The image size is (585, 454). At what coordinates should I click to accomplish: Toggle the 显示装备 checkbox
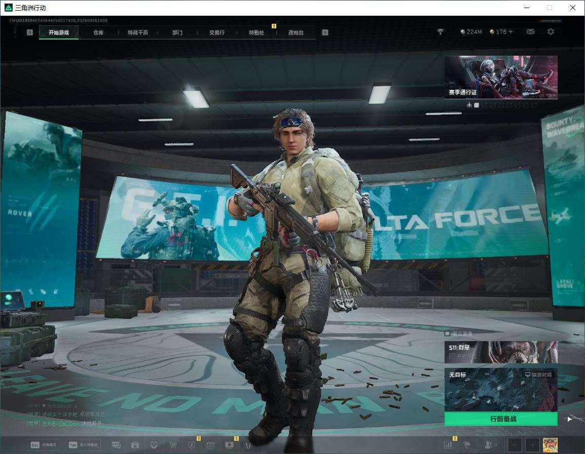click(x=447, y=333)
